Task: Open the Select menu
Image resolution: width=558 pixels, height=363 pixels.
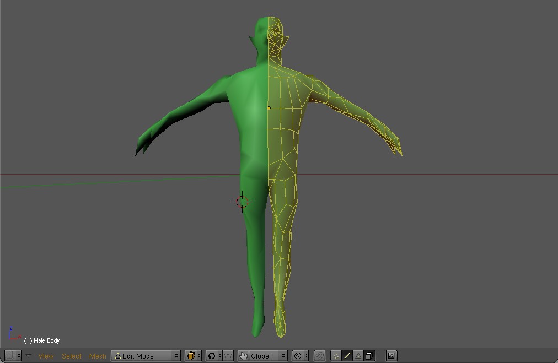Action: tap(71, 356)
